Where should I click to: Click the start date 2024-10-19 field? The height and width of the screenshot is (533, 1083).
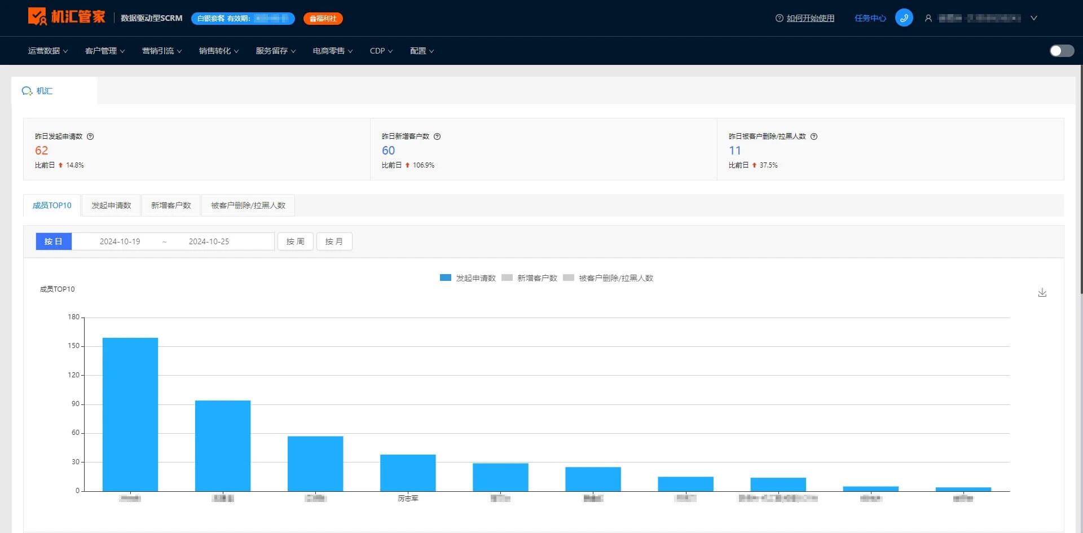pyautogui.click(x=120, y=241)
